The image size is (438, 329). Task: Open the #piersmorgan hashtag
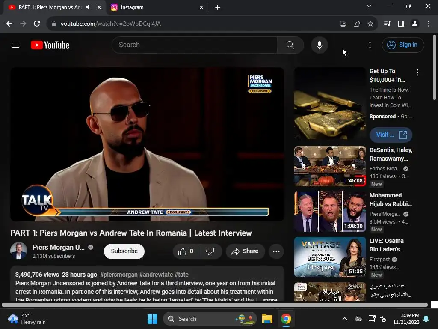tap(119, 275)
